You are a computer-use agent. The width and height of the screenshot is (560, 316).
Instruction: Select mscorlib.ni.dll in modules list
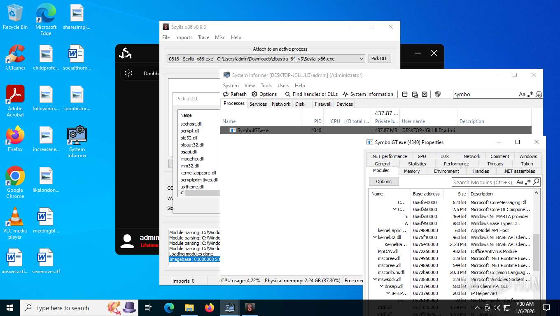pos(391,272)
